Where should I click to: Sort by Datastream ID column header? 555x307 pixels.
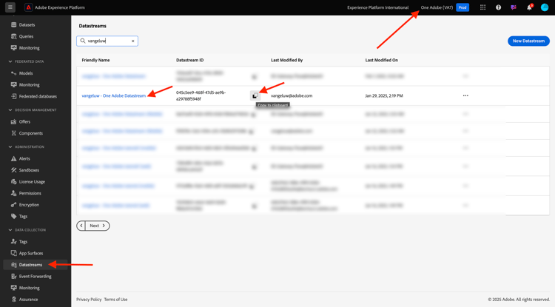189,60
